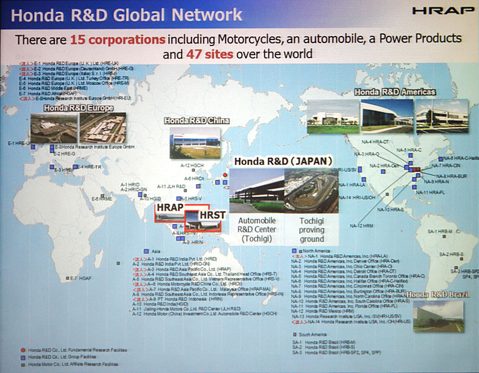Image resolution: width=479 pixels, height=373 pixels.
Task: Click the NA-10 HRA-S map label
Action: point(390,210)
